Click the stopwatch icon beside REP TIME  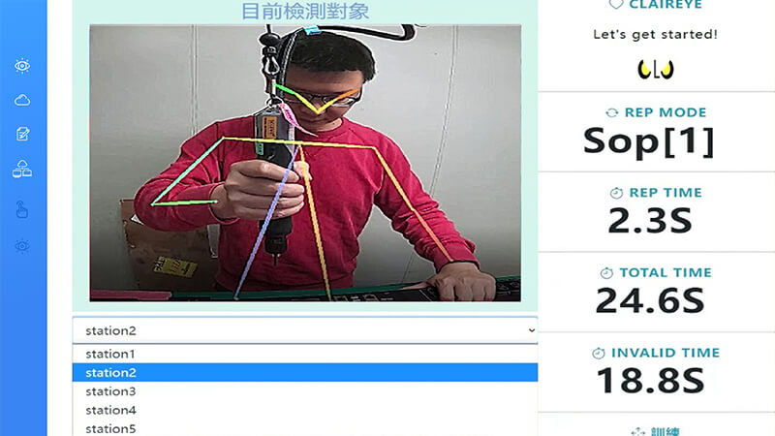tap(616, 193)
